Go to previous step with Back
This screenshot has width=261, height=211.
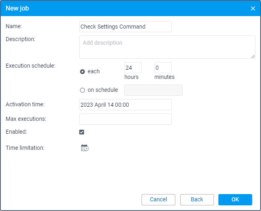coord(197,200)
